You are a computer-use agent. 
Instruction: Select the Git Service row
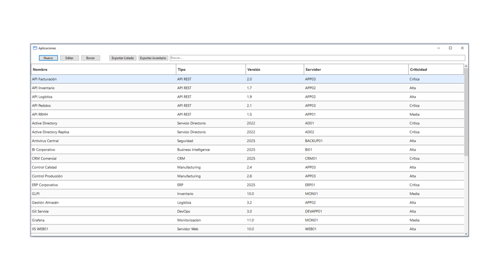coord(247,211)
